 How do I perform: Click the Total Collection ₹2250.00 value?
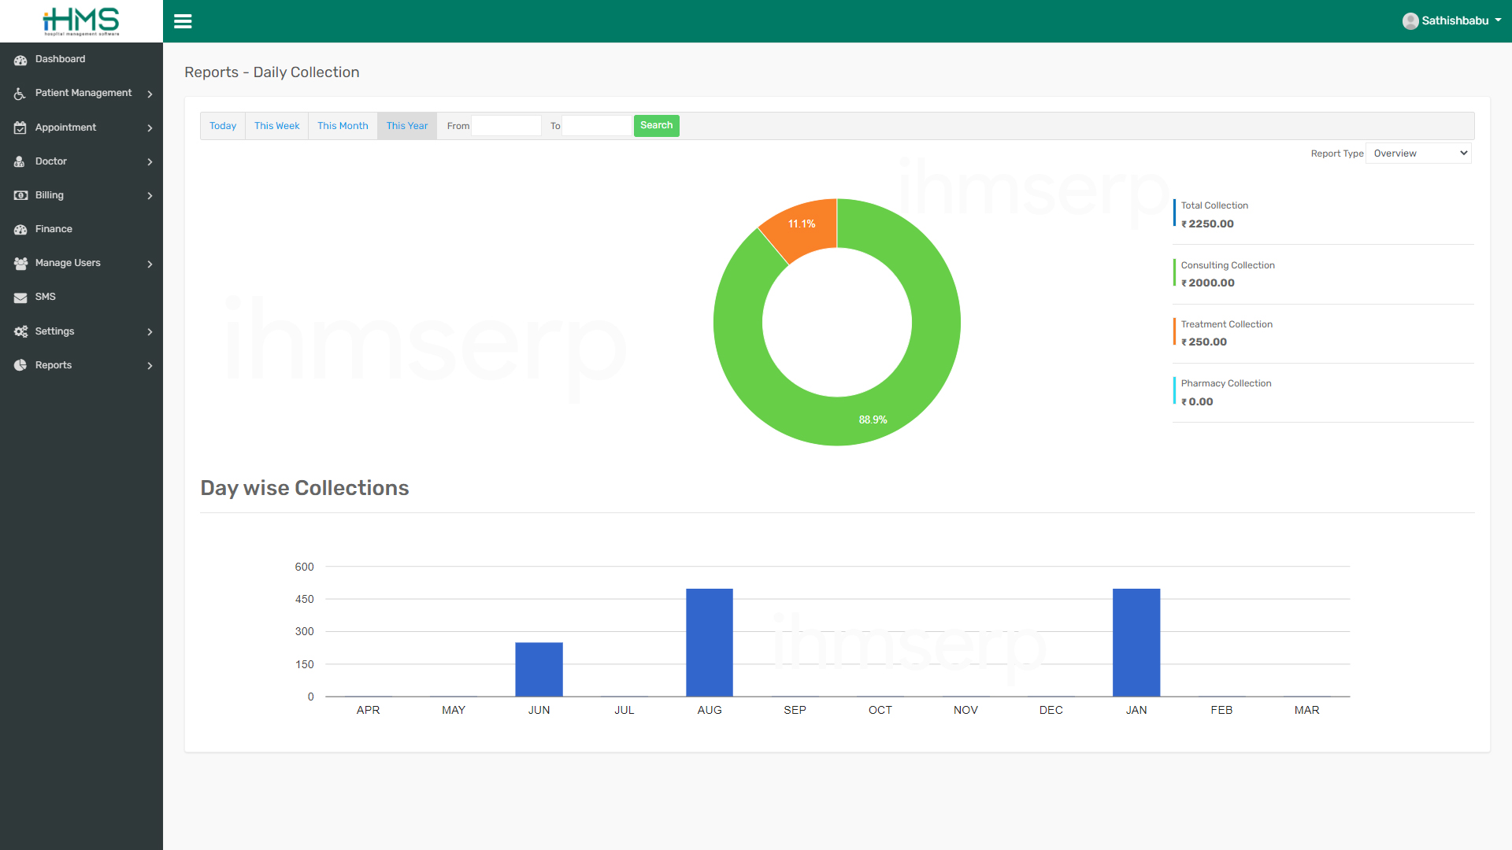pos(1207,224)
